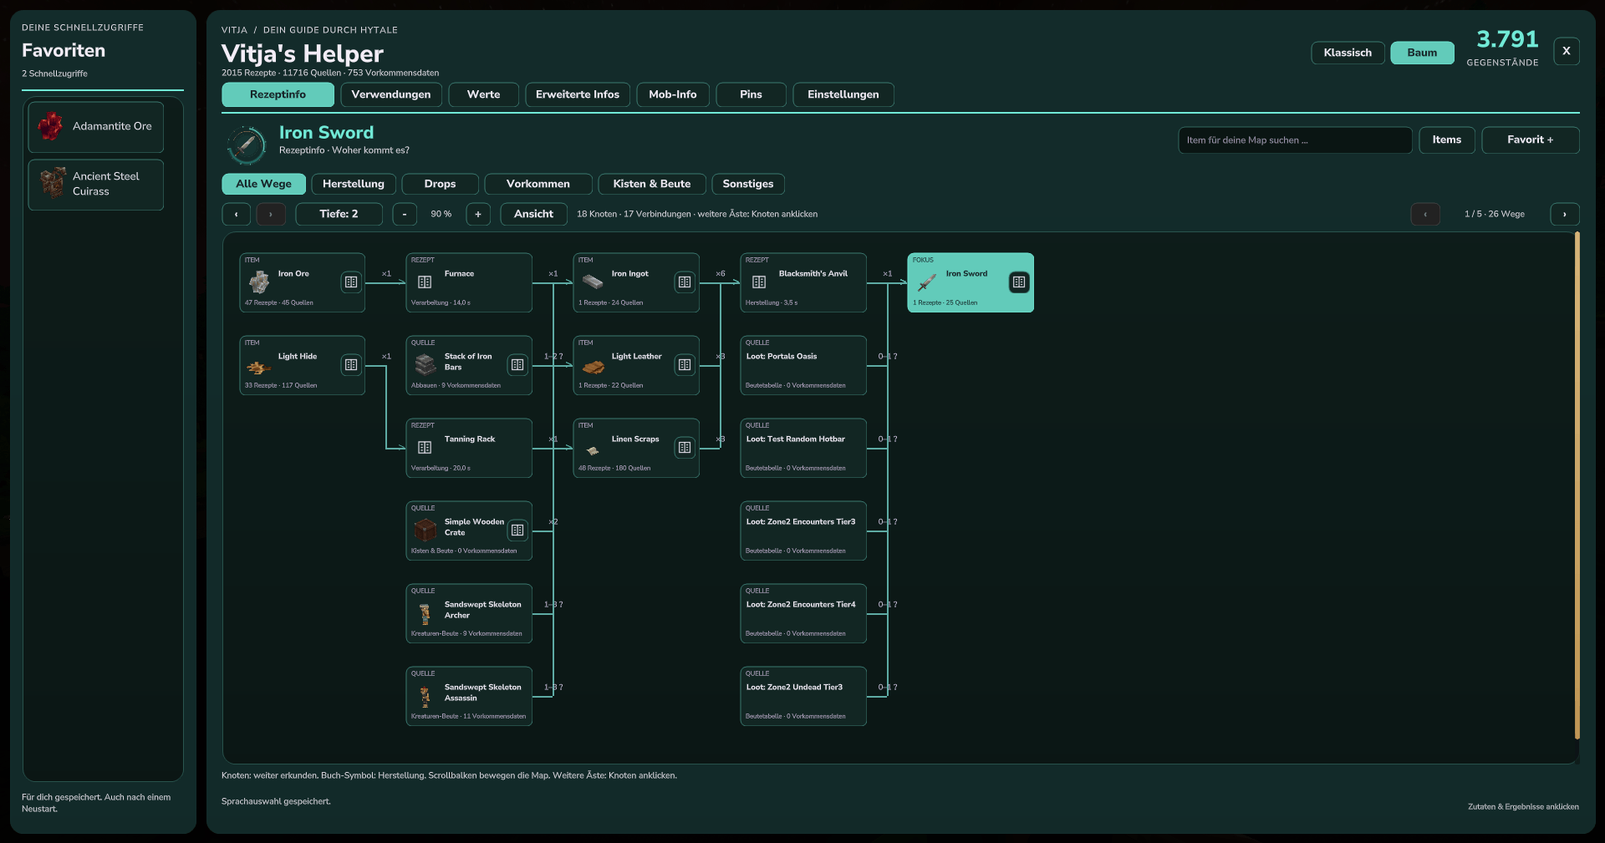Filter paths by Kisten & Beute
Screen dimensions: 1605x843
pyautogui.click(x=652, y=184)
